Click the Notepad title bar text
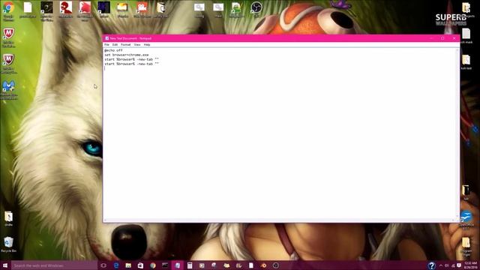The width and height of the screenshot is (480, 270). (x=130, y=38)
